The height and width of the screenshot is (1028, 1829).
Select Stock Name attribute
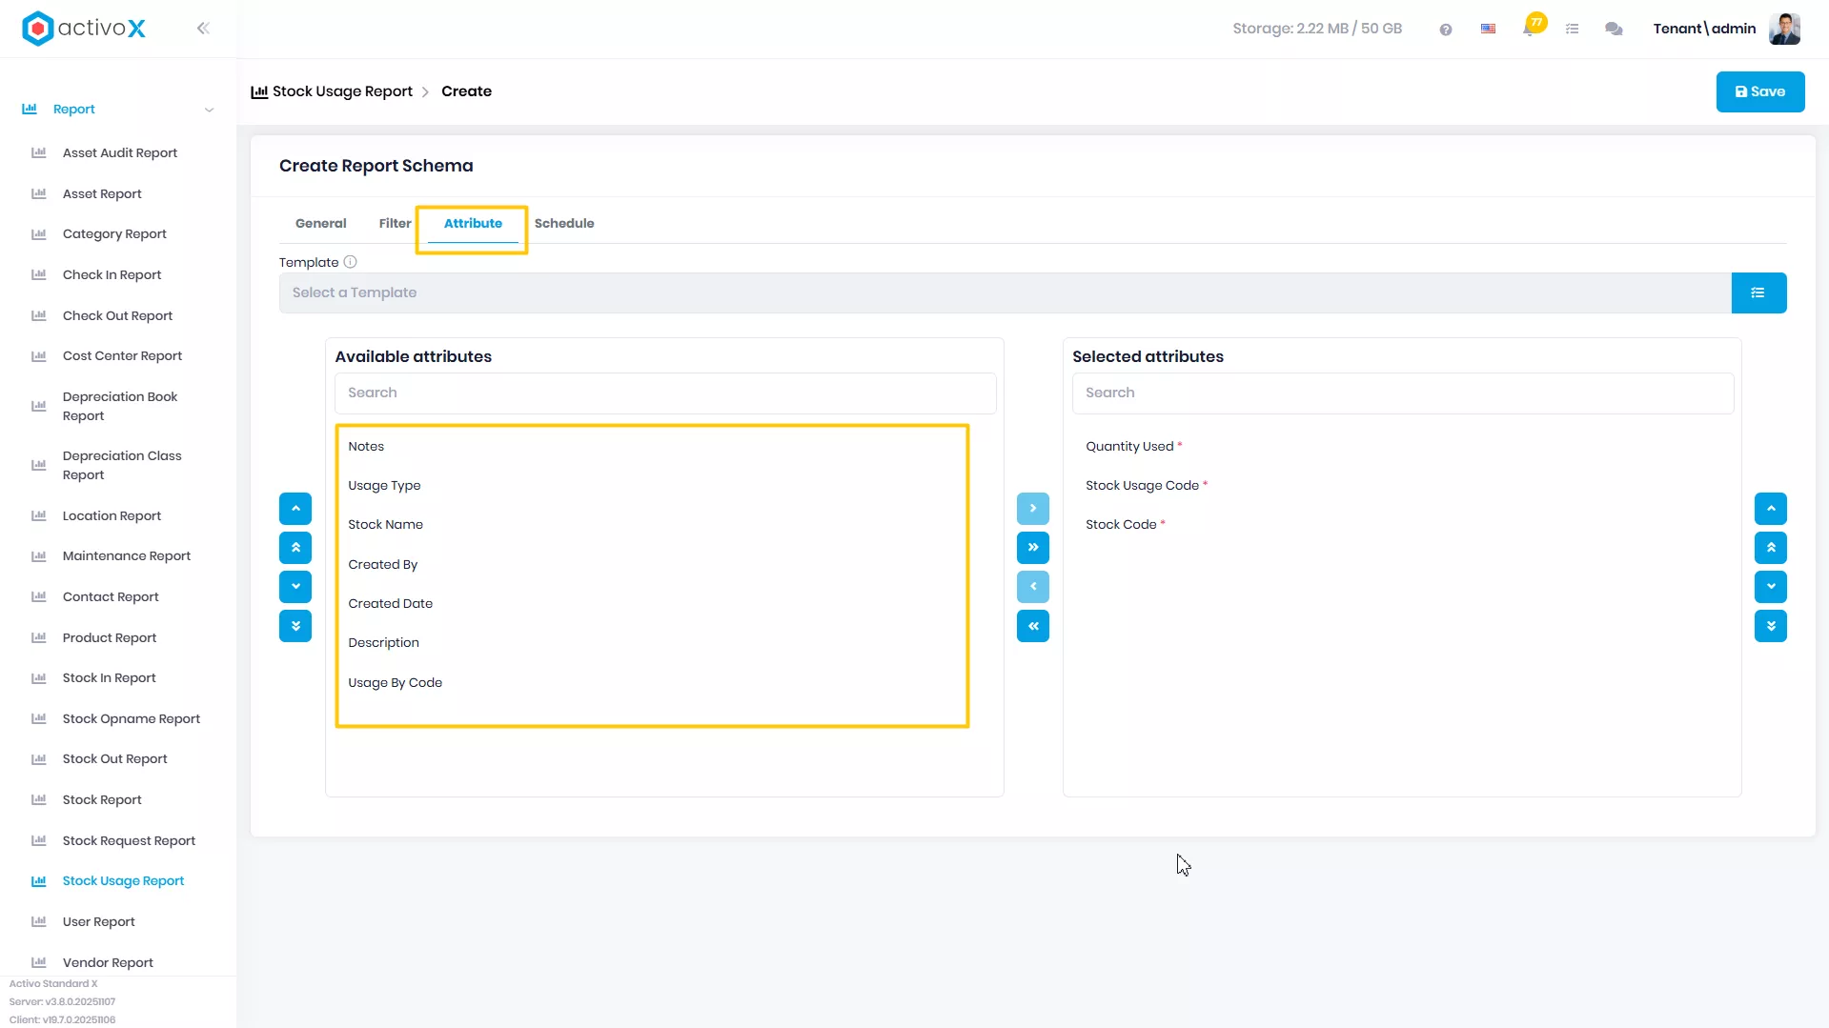pos(385,525)
